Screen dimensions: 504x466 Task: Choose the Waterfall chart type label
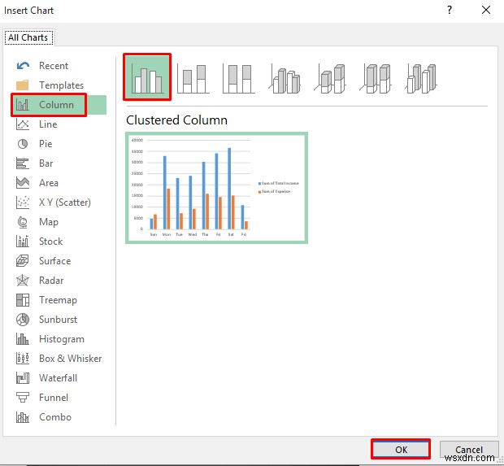58,378
